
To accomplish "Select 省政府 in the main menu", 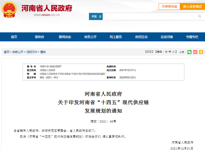I will point(39,37).
